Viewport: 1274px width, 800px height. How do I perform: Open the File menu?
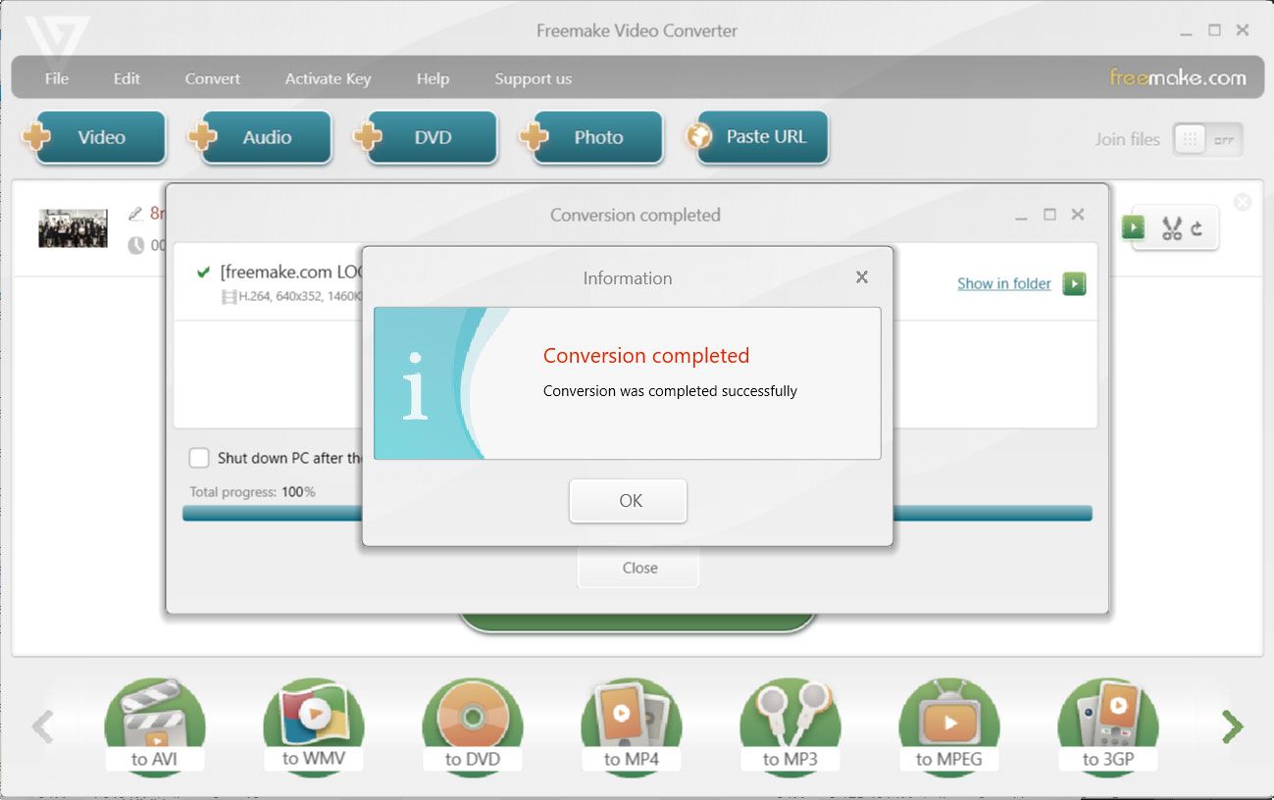tap(57, 78)
